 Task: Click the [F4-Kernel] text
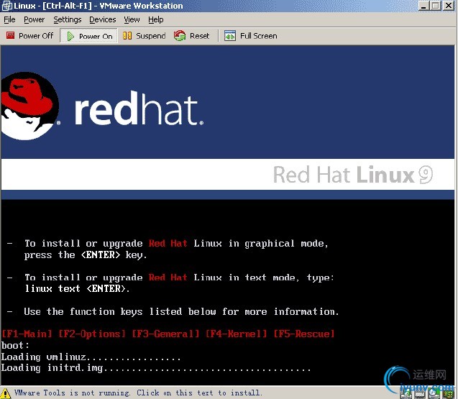click(x=237, y=334)
